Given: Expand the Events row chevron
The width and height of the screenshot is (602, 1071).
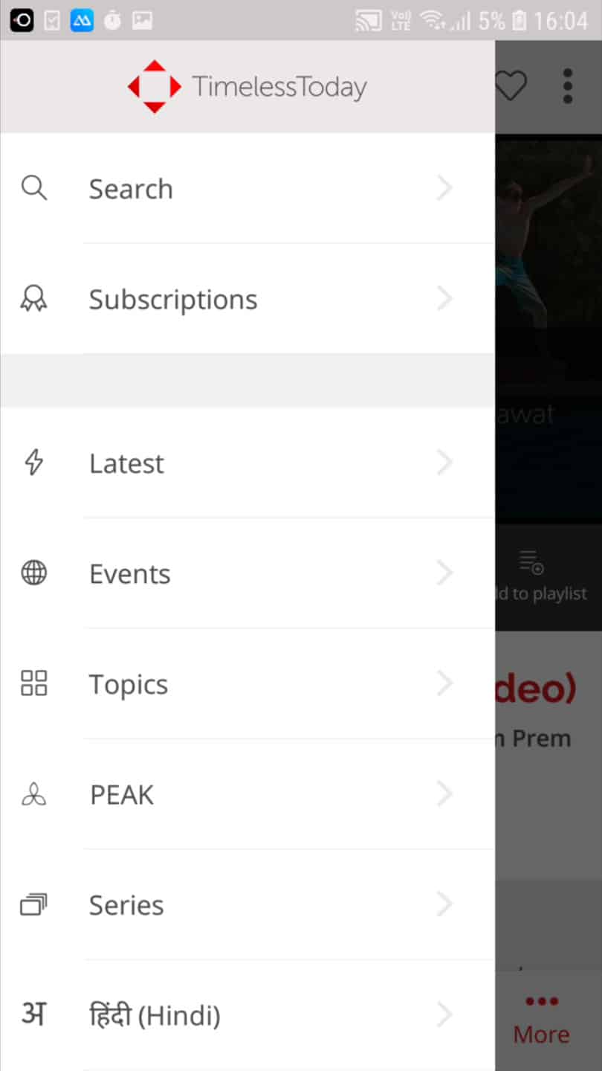Looking at the screenshot, I should coord(444,573).
